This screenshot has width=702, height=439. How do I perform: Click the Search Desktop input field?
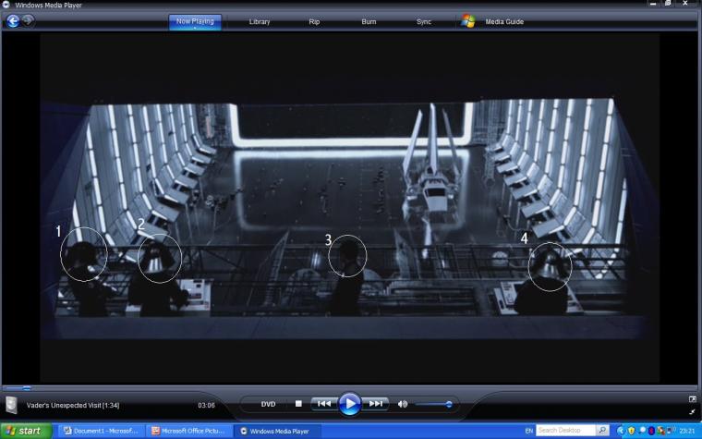[x=565, y=431]
